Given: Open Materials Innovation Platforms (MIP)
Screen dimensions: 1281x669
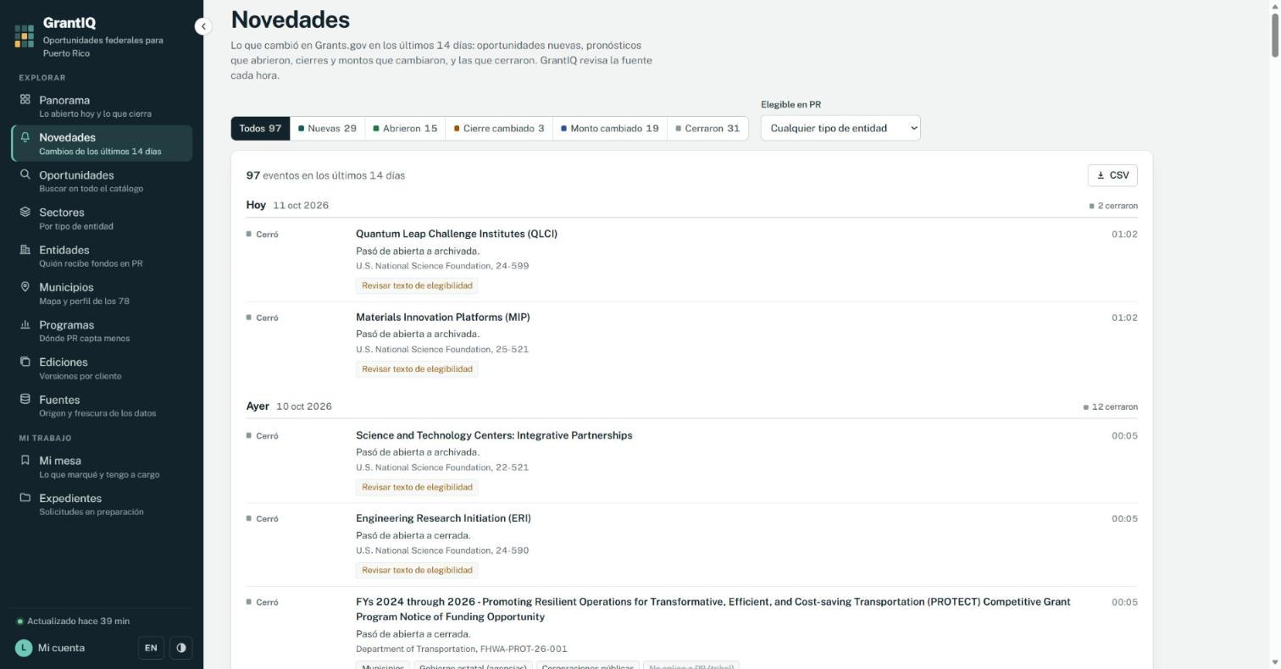Looking at the screenshot, I should [x=443, y=317].
